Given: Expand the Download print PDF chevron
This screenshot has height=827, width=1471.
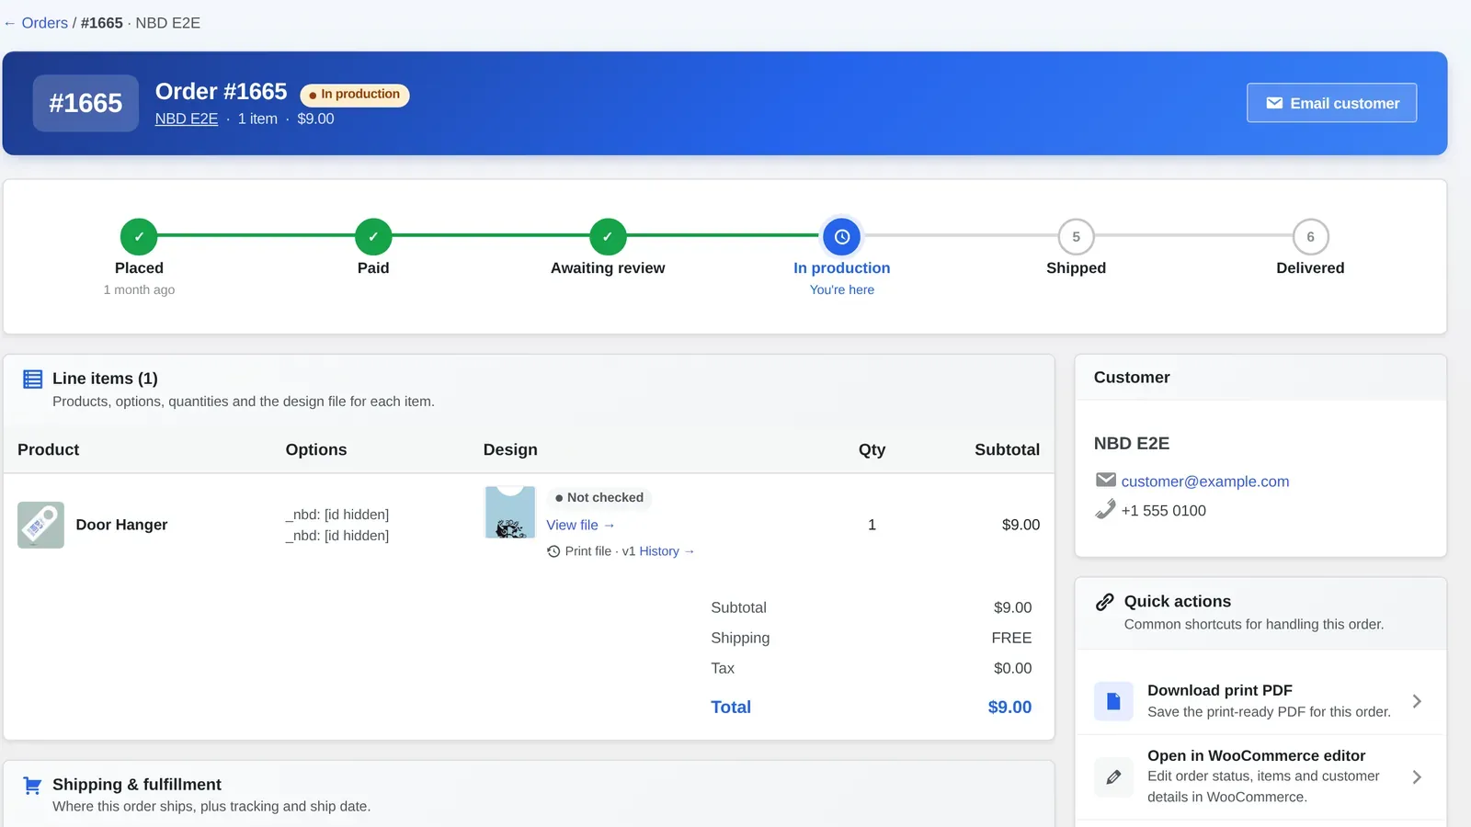Looking at the screenshot, I should pyautogui.click(x=1417, y=701).
